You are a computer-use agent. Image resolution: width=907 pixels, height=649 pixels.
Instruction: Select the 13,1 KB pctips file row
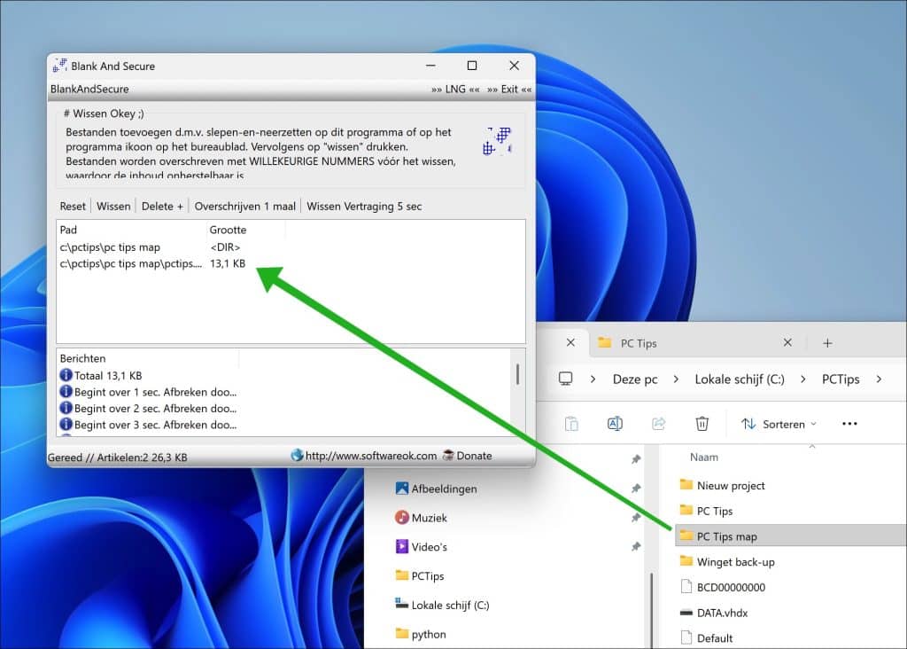pos(291,263)
